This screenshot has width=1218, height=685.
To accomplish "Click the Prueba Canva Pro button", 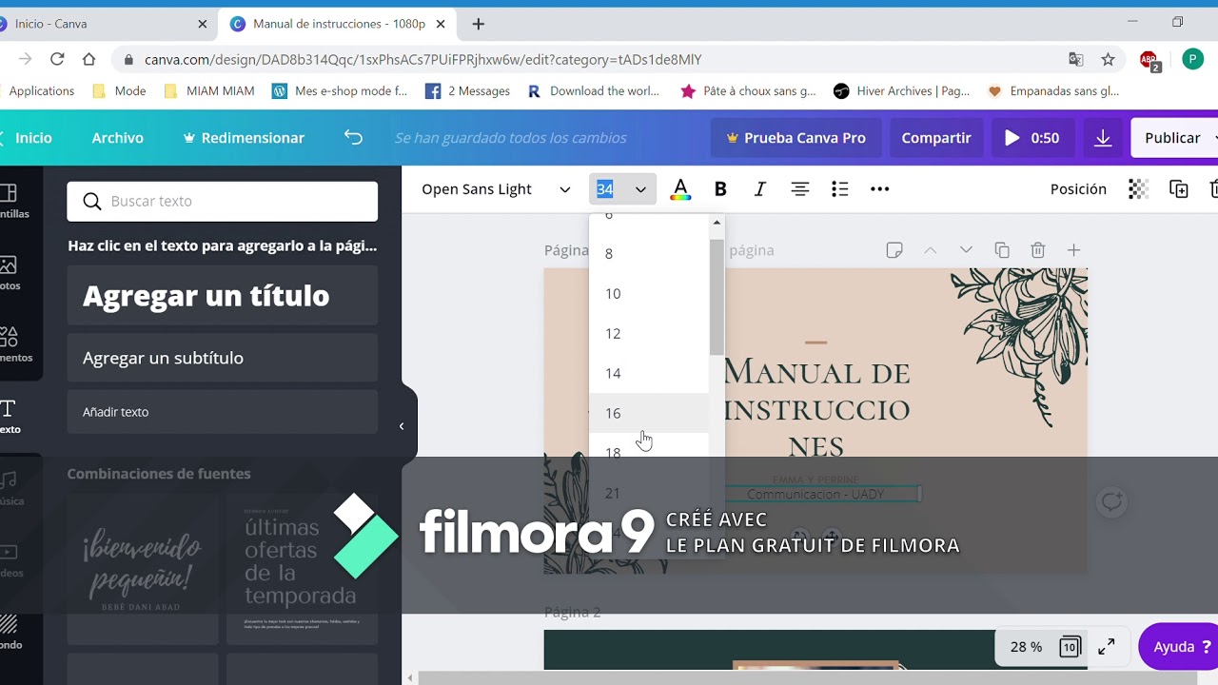I will point(796,138).
